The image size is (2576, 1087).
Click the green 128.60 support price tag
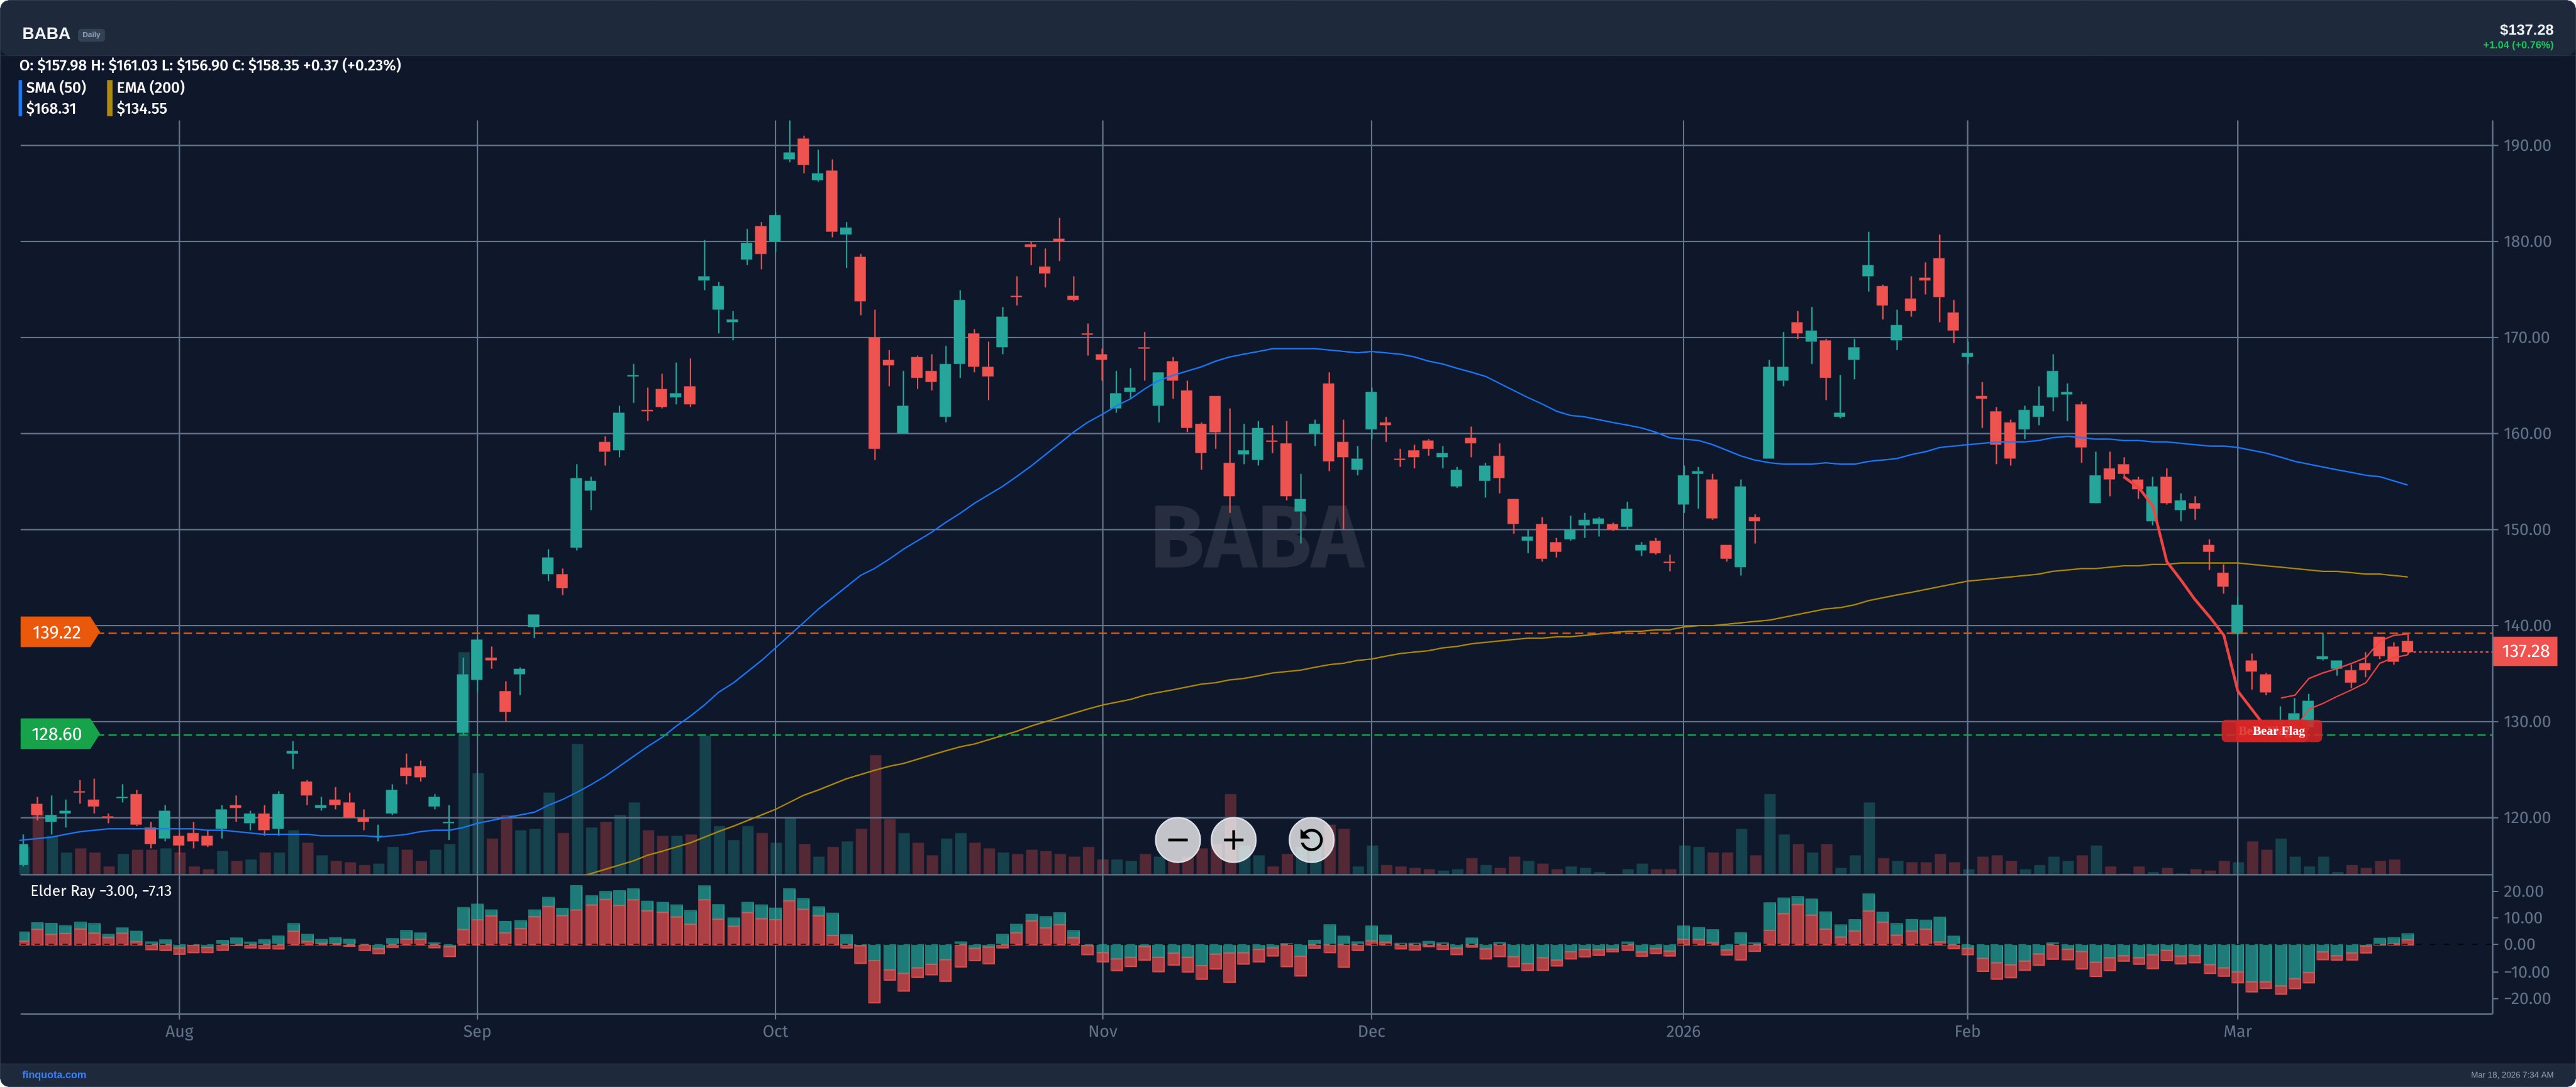point(57,734)
